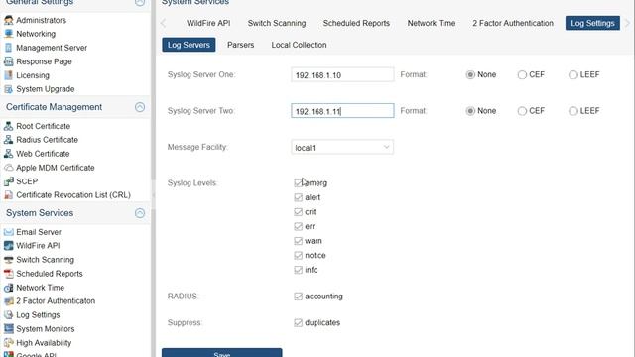Toggle RADIUS accounting checkbox
Viewport: 635px width, 357px height.
coord(298,297)
